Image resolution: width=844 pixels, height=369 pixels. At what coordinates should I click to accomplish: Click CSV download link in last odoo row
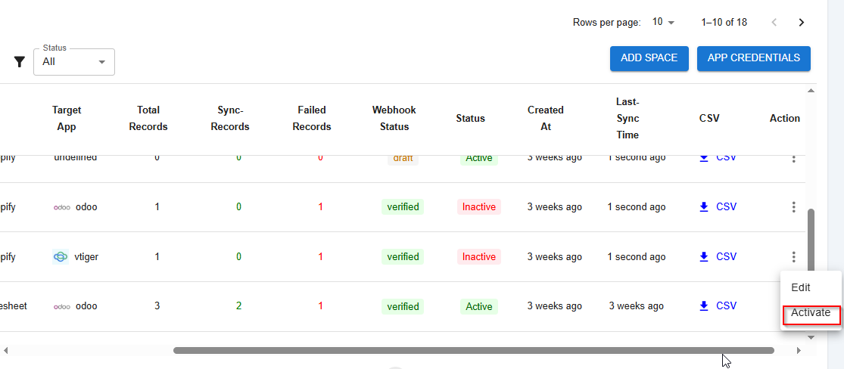(x=718, y=306)
